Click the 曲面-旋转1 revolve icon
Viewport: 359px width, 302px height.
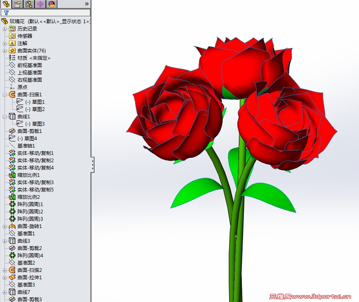12,226
